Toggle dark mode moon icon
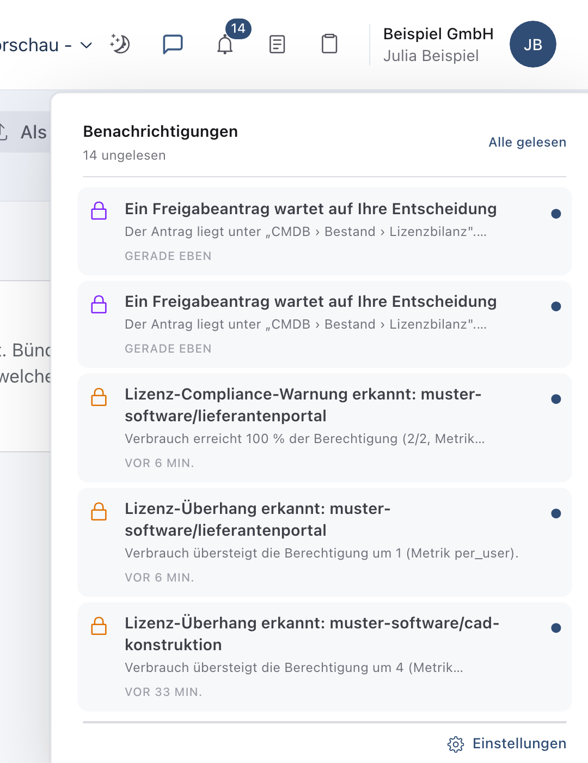 tap(120, 44)
